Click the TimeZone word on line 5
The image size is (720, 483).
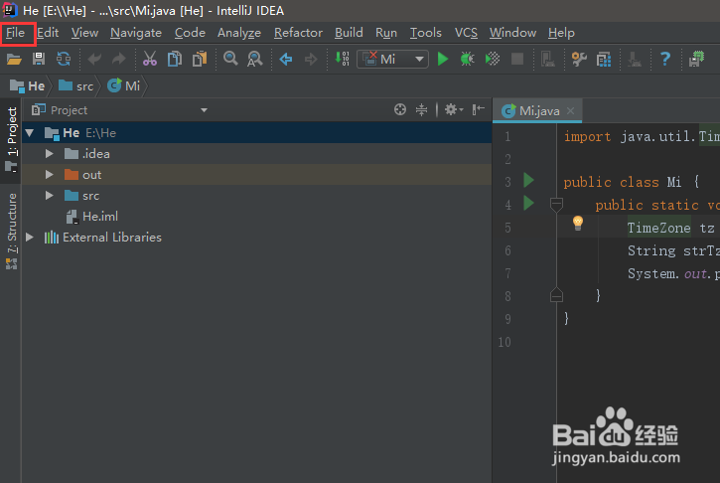coord(659,228)
